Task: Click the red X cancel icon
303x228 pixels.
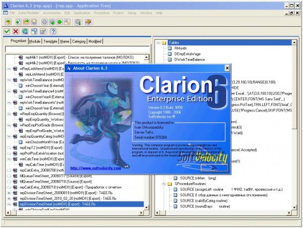Action: (16, 31)
